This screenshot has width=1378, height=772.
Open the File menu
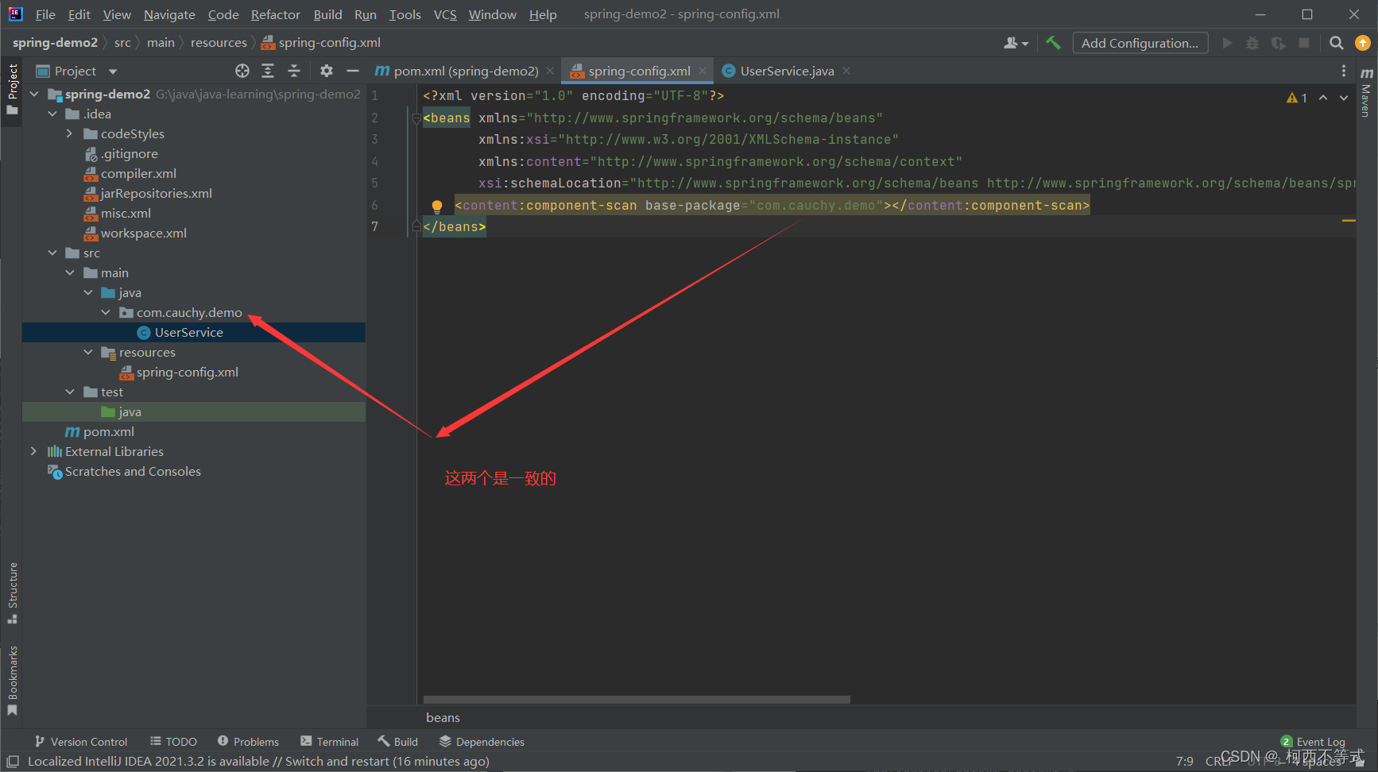click(45, 14)
